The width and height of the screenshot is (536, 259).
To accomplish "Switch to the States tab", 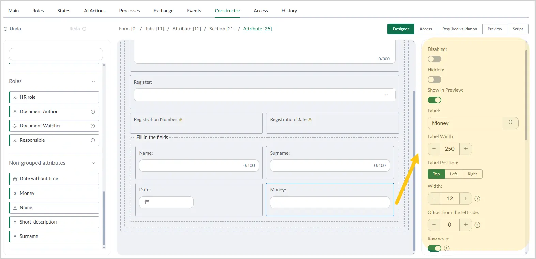I will (x=64, y=11).
